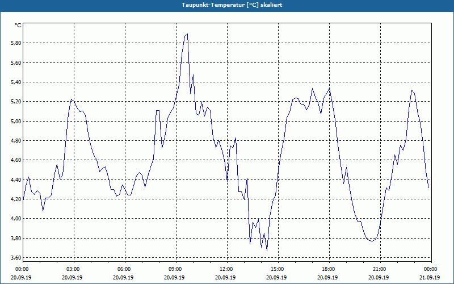This screenshot has height=284, width=454.
Task: Click the 4,80 y-axis label
Action: [x=16, y=140]
